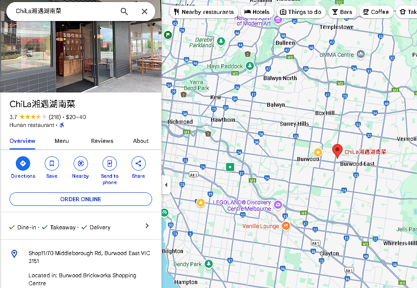
Task: Click the green square station marker
Action: 230,167
